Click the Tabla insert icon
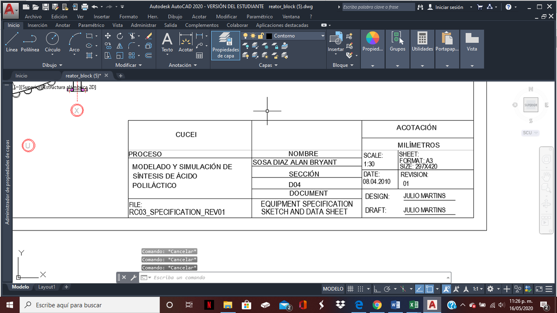Screen dimensions: 557x313 click(x=200, y=55)
